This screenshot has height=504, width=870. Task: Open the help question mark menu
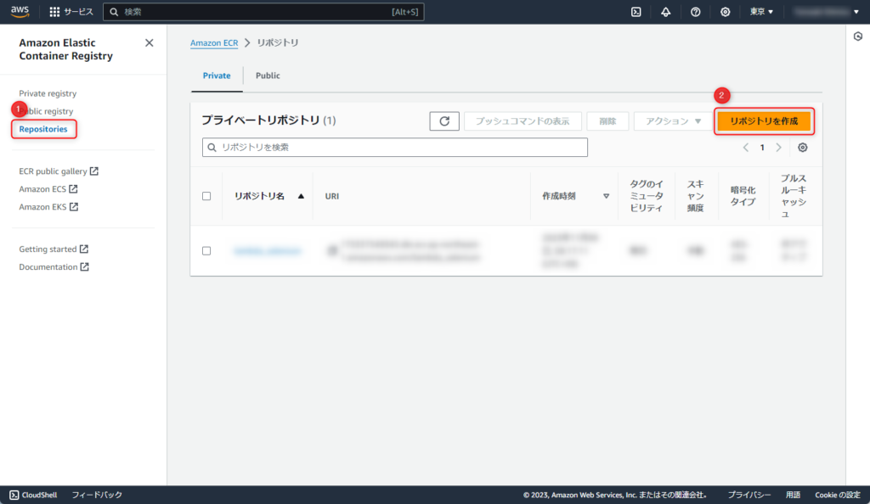point(695,12)
